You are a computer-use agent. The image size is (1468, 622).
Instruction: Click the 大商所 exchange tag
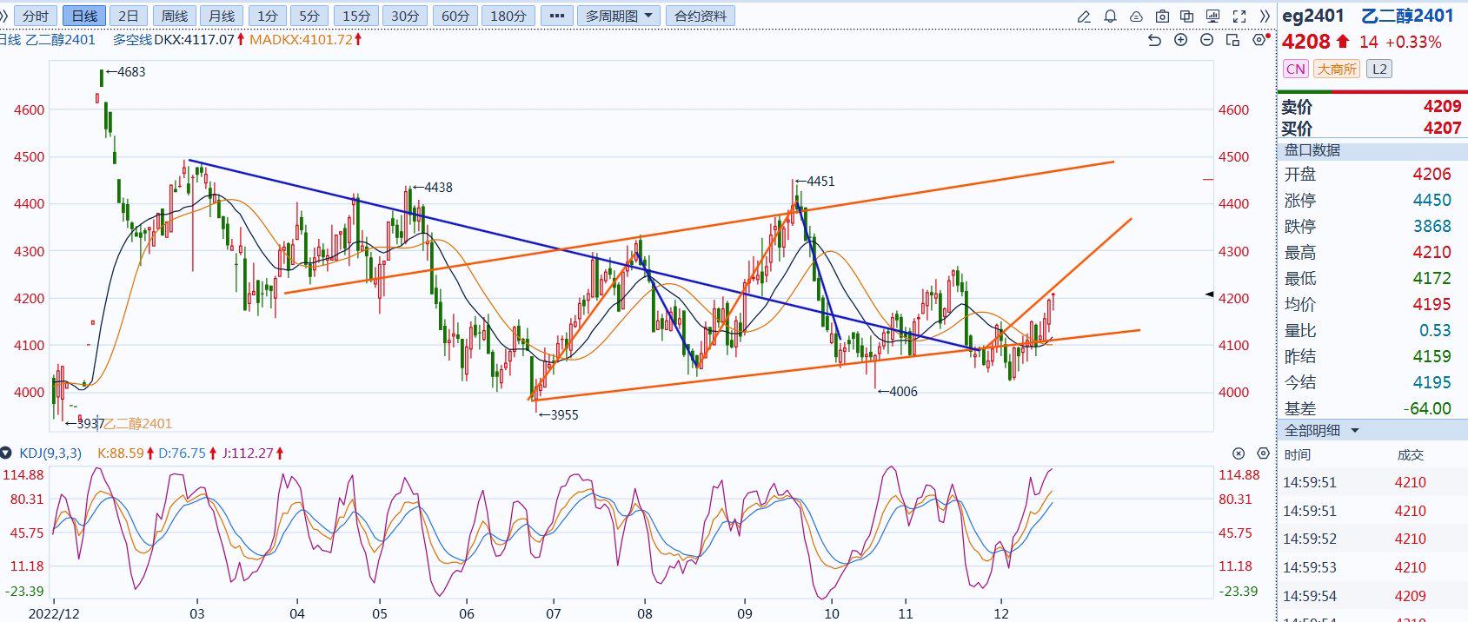coord(1336,69)
